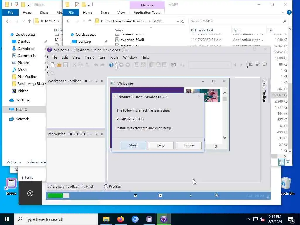Run the application with the Run toolbar icon
The image size is (300, 225).
pyautogui.click(x=182, y=65)
